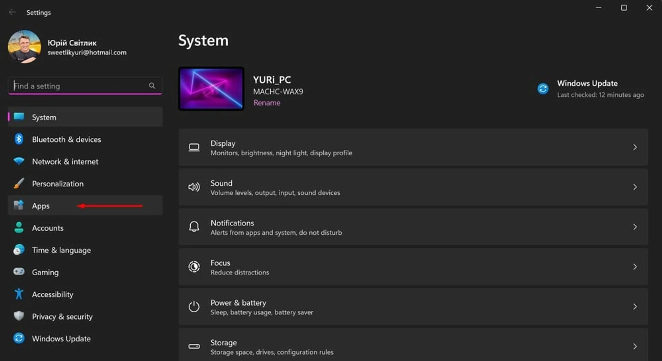Click the Privacy & security shield icon
This screenshot has height=361, width=662.
click(19, 316)
